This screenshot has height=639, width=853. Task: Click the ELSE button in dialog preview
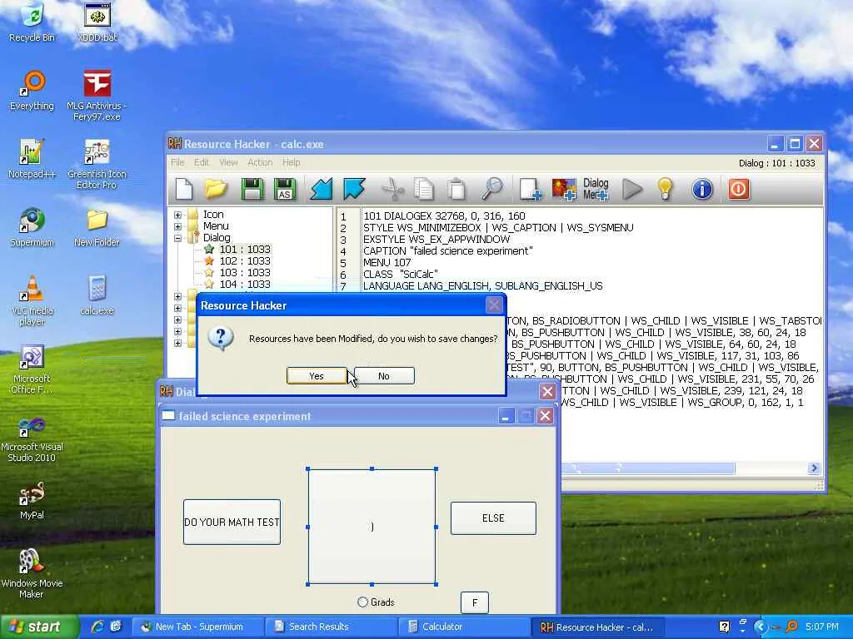click(x=493, y=518)
